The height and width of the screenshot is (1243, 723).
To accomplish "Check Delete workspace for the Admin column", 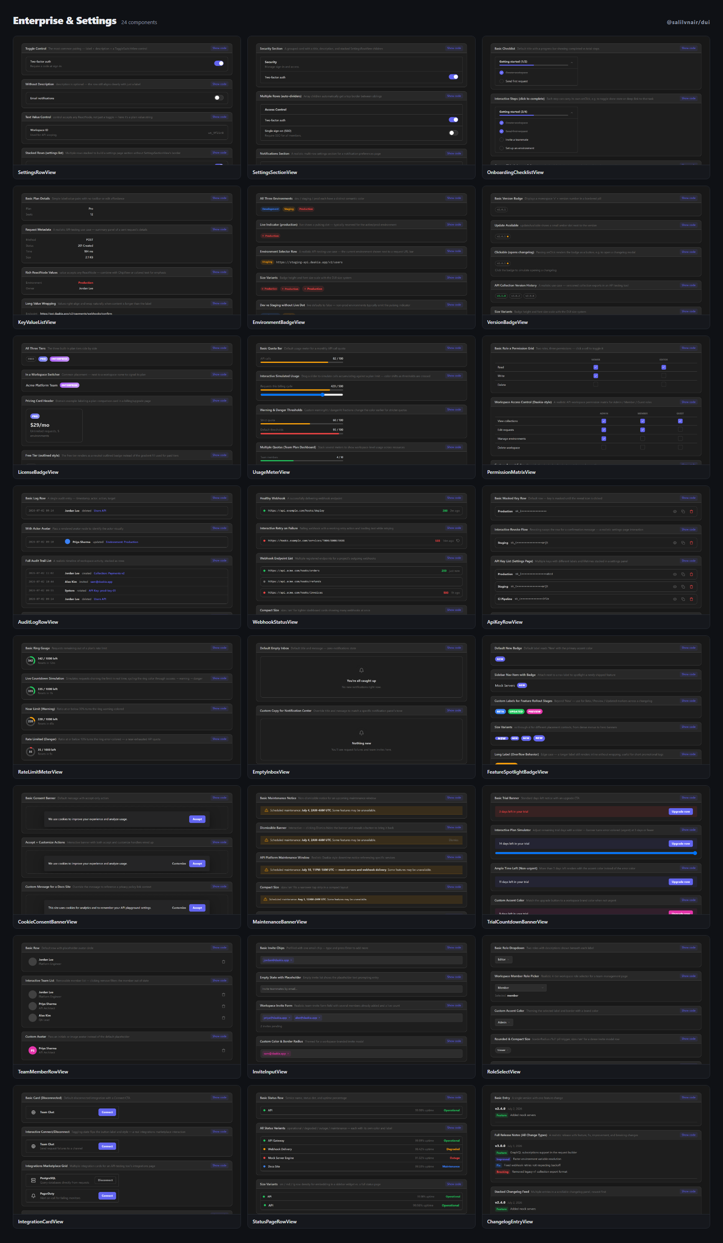I will pos(604,447).
